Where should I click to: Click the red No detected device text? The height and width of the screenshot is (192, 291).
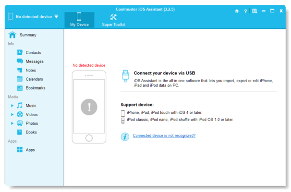click(x=89, y=65)
